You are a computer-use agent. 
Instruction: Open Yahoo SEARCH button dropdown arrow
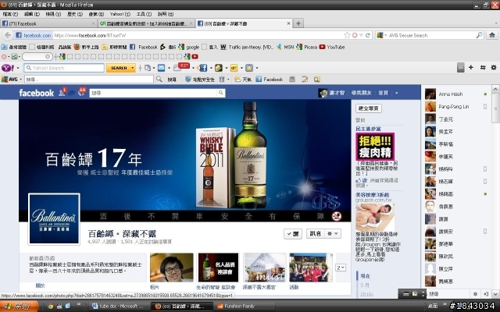(133, 68)
